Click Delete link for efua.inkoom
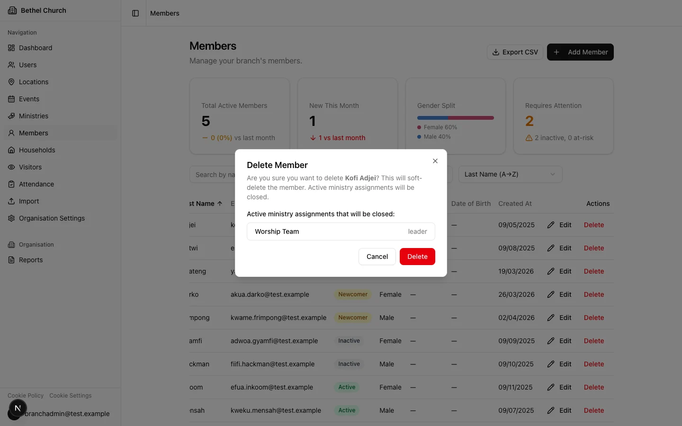The image size is (682, 426). (594, 387)
